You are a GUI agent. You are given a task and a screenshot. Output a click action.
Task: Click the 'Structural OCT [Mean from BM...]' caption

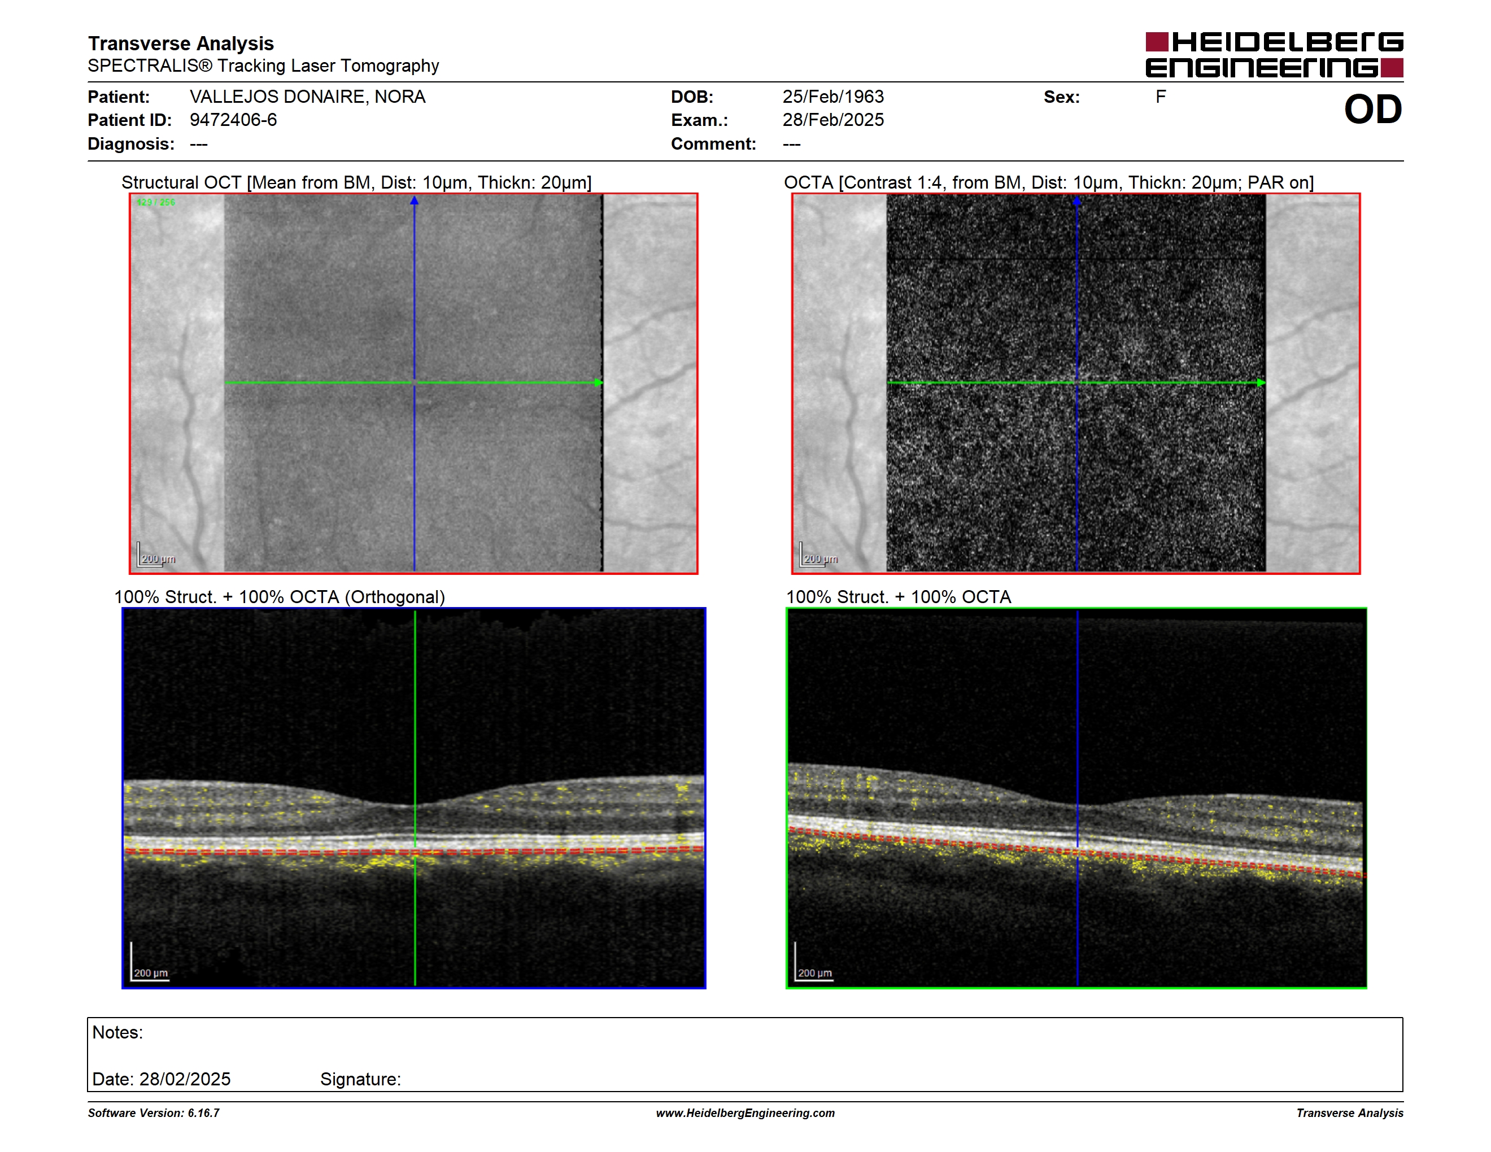[356, 182]
